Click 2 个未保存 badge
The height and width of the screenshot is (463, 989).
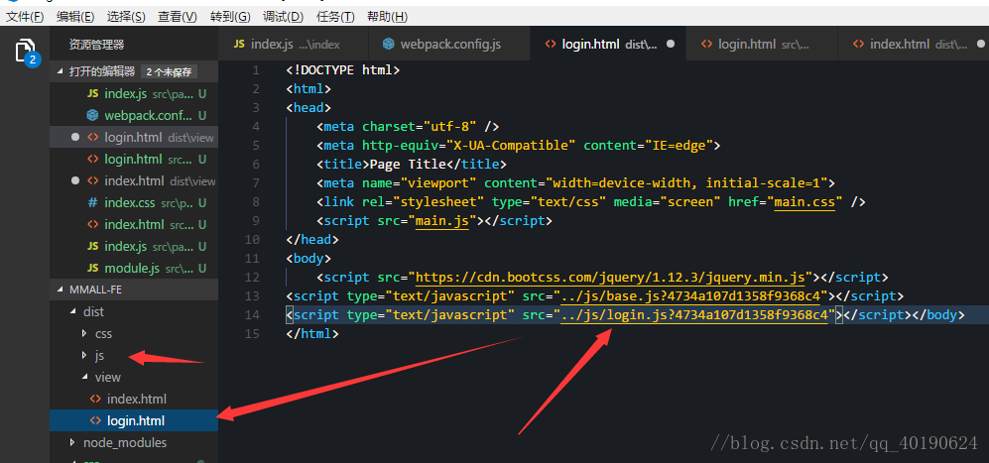coord(169,72)
